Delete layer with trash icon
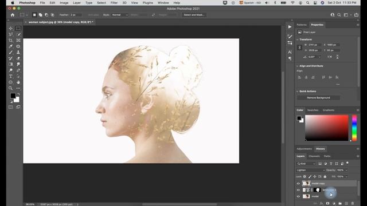Screen dimensions: 367x206 pos(353,204)
